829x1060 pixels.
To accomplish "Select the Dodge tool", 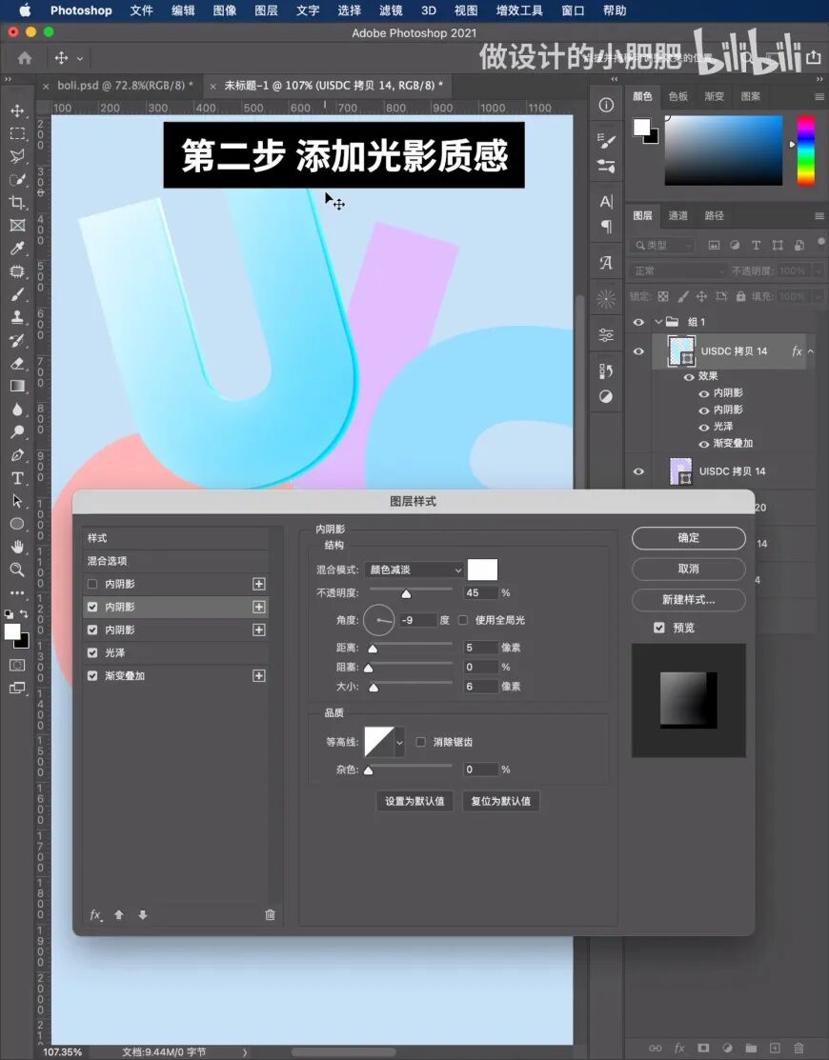I will 17,432.
